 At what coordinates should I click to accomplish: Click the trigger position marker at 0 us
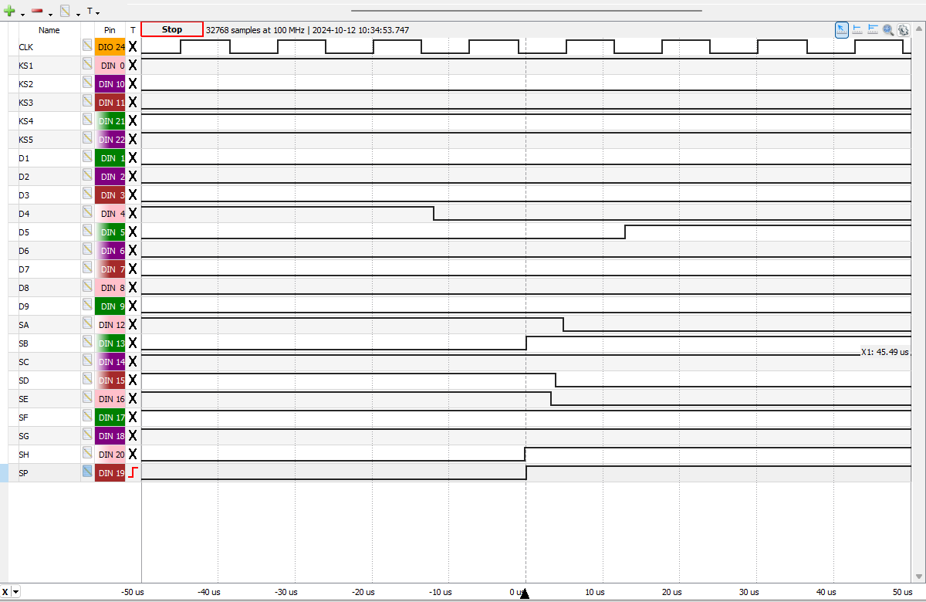click(525, 594)
